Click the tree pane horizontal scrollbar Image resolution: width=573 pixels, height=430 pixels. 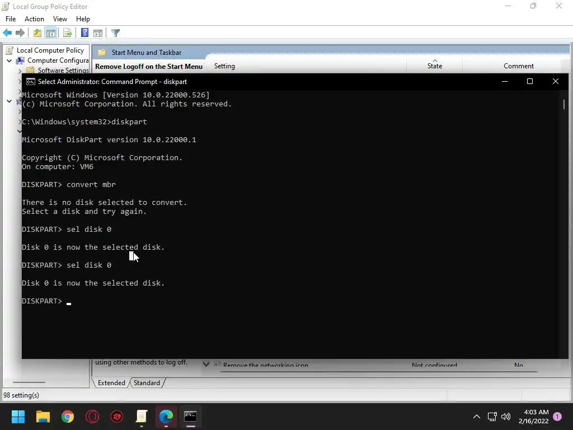29,382
